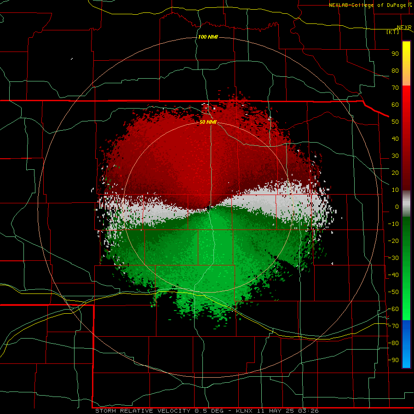Click the '11 MAY 25 03:26' timestamp
This screenshot has height=414, width=414.
click(287, 411)
